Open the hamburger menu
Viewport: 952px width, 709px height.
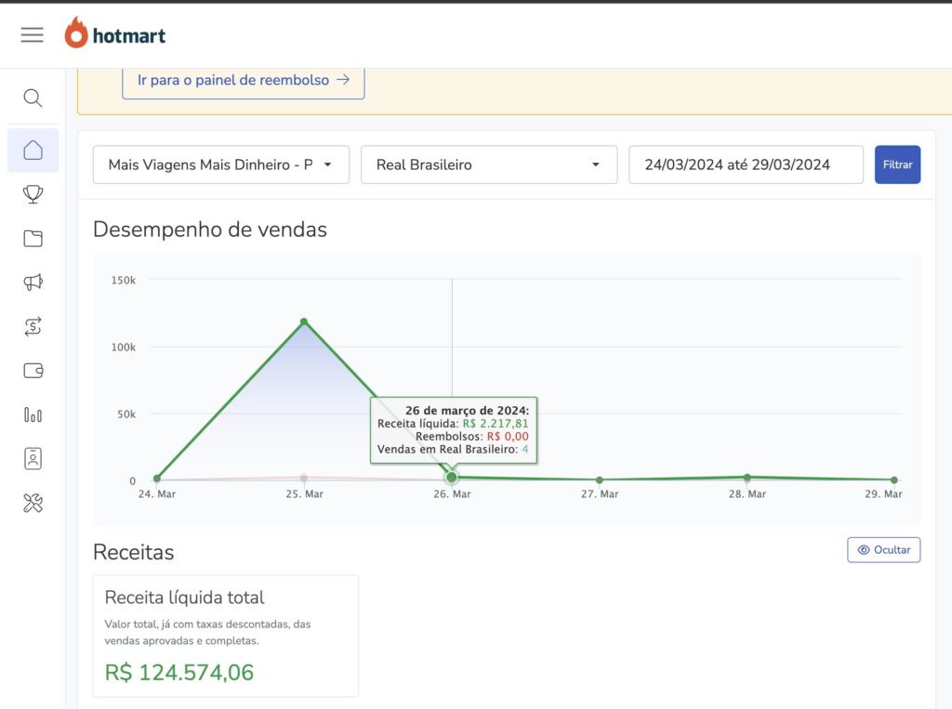pos(33,35)
